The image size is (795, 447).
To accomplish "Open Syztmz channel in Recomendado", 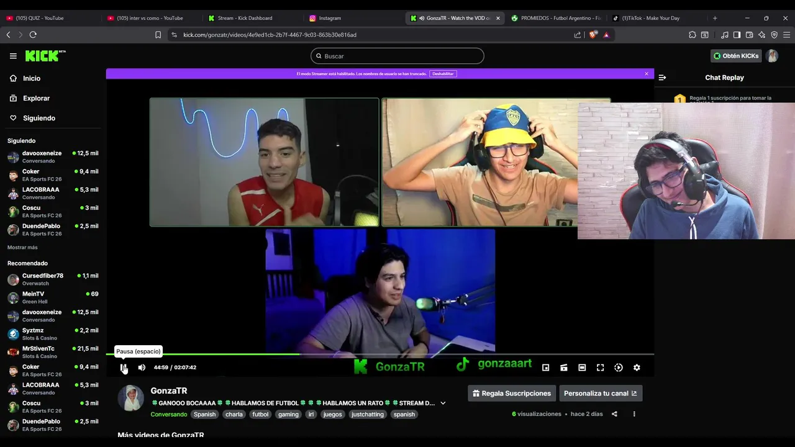I will click(53, 334).
